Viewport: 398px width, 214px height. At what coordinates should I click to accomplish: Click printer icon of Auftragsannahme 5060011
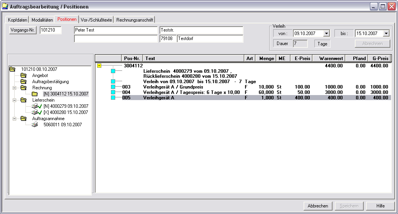click(x=35, y=125)
